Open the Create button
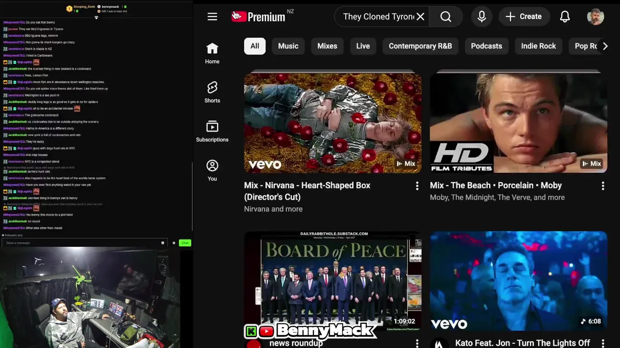 (x=524, y=17)
